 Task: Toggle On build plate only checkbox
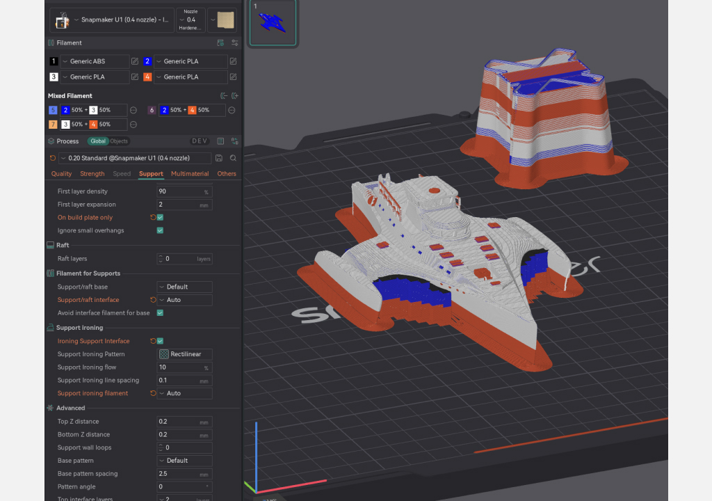click(161, 217)
